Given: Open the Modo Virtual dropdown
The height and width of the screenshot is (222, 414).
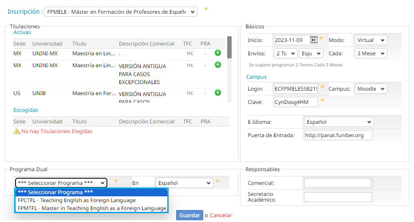Looking at the screenshot, I should (371, 40).
